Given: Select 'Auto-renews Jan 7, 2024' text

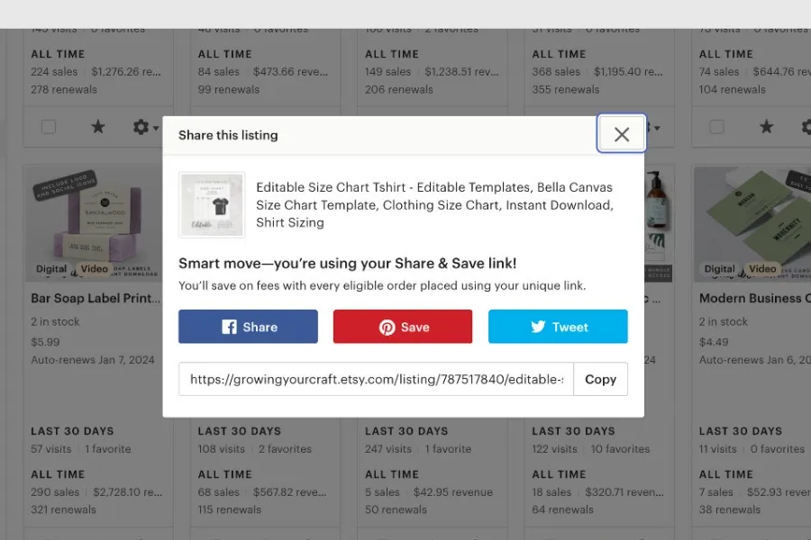Looking at the screenshot, I should coord(93,360).
